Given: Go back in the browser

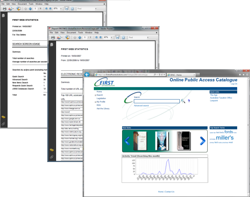Looking at the screenshot, I should 87,75.
